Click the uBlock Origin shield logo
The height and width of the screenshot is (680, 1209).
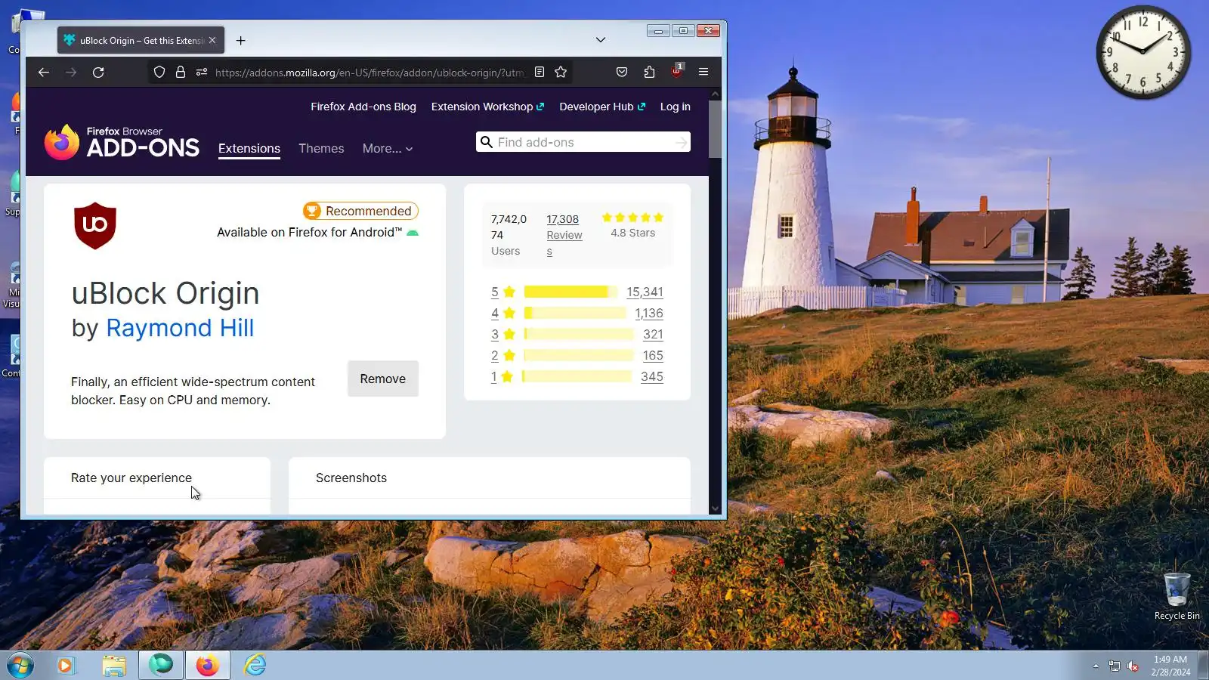[x=95, y=225]
